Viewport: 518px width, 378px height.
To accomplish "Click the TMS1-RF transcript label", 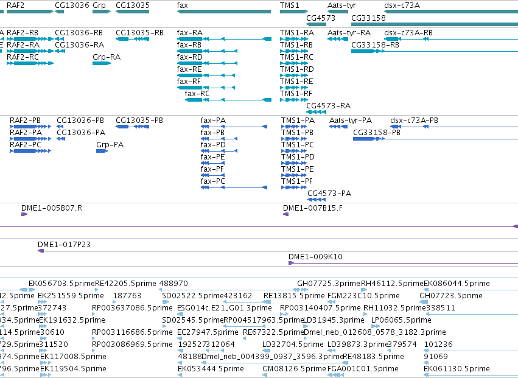I will coord(296,94).
